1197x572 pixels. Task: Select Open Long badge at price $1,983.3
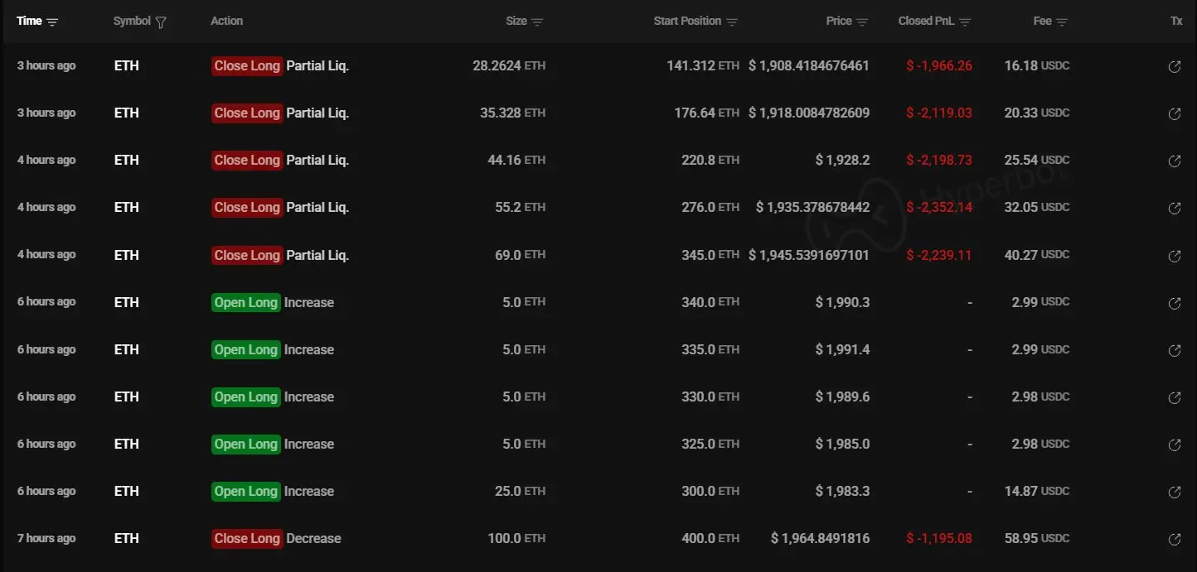[x=246, y=492]
